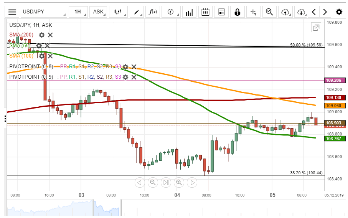Viewport: 348px width, 218px height.
Task: Open chart settings gear in toolbar
Action: click(x=339, y=12)
